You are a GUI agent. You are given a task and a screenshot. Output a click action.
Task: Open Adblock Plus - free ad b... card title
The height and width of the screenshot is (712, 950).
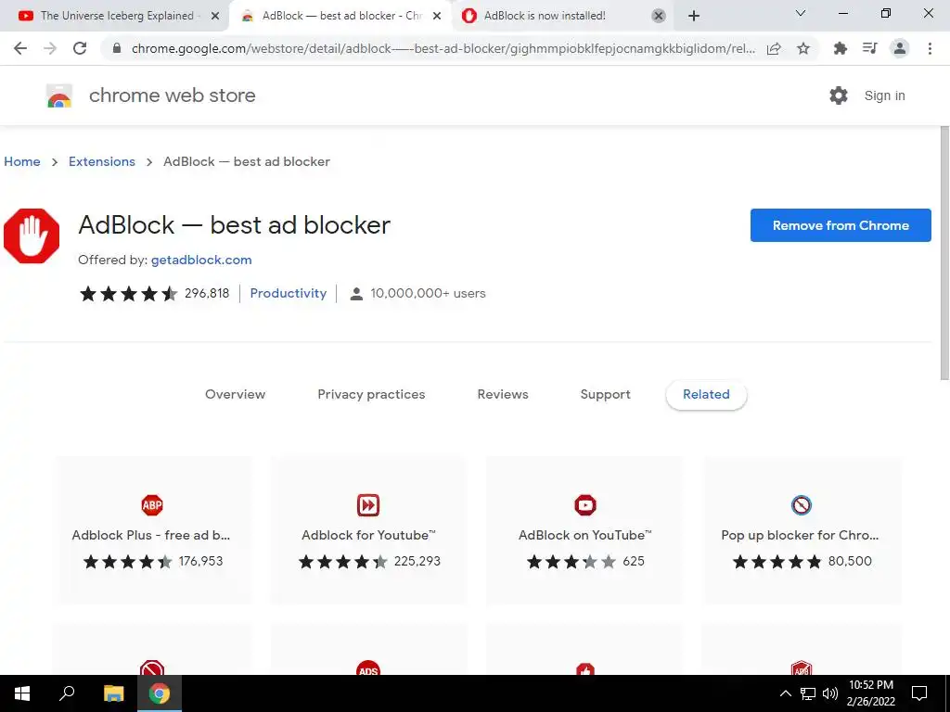coord(151,535)
